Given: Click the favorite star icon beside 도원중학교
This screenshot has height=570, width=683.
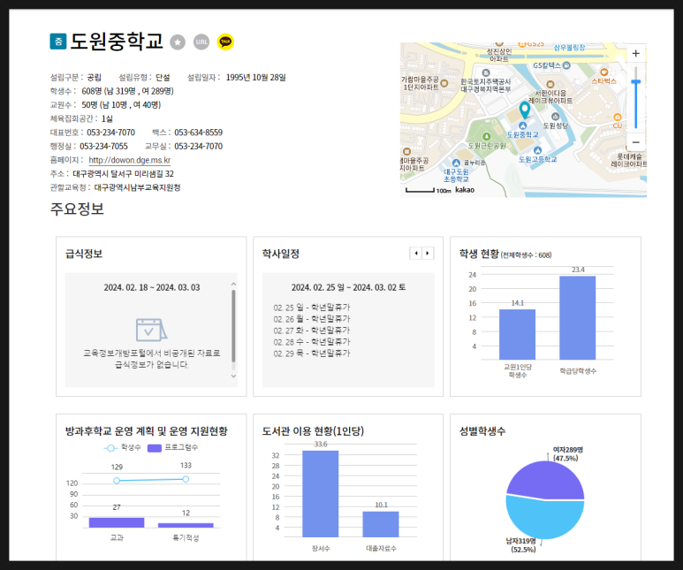Looking at the screenshot, I should 178,42.
